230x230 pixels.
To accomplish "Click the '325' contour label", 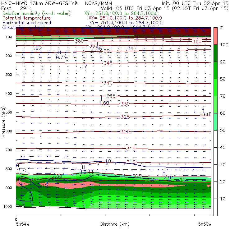I will click(x=125, y=117).
